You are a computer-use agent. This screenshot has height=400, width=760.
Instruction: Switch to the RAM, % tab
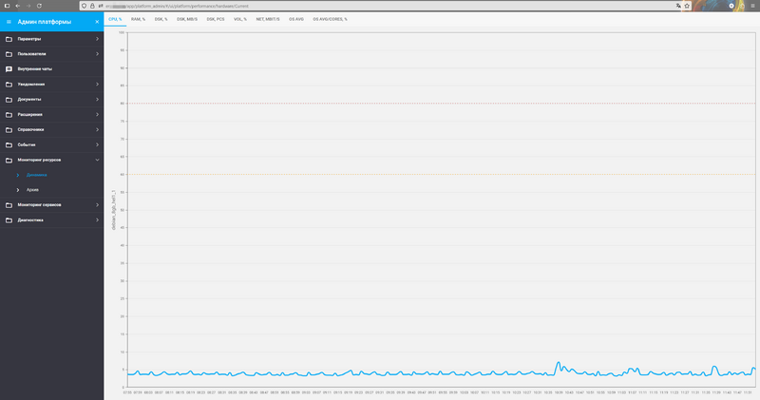[138, 18]
